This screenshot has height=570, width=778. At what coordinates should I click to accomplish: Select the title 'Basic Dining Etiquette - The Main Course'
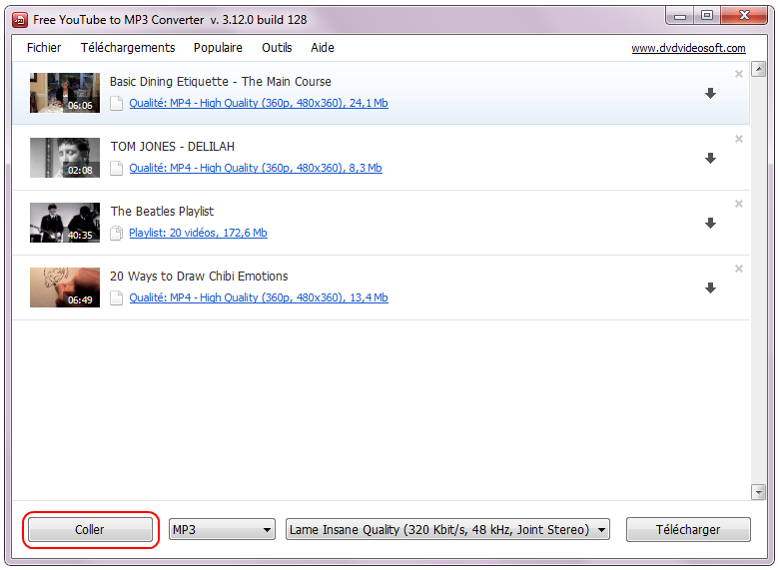coord(221,82)
